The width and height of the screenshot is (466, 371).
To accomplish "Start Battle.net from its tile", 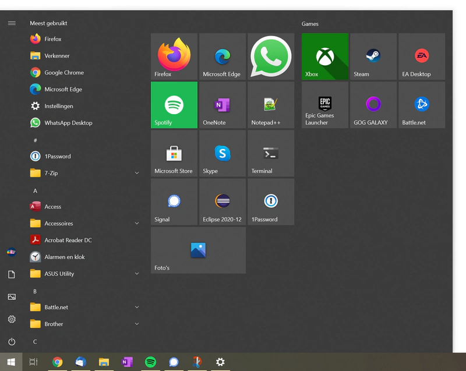I will pyautogui.click(x=421, y=105).
